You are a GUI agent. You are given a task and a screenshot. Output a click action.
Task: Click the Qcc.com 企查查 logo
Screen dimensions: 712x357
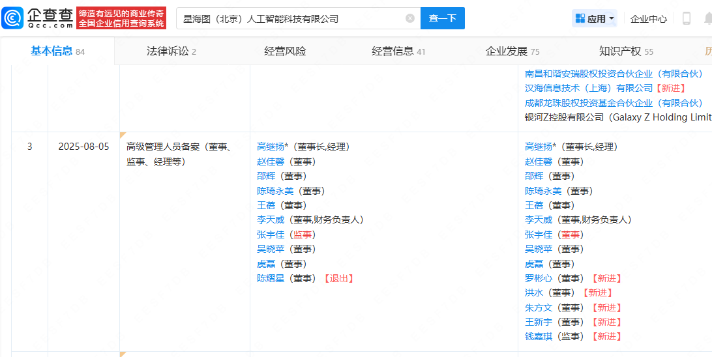[38, 18]
